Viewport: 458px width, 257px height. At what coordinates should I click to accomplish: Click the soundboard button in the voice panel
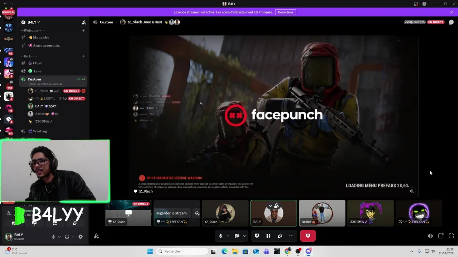tap(75, 223)
